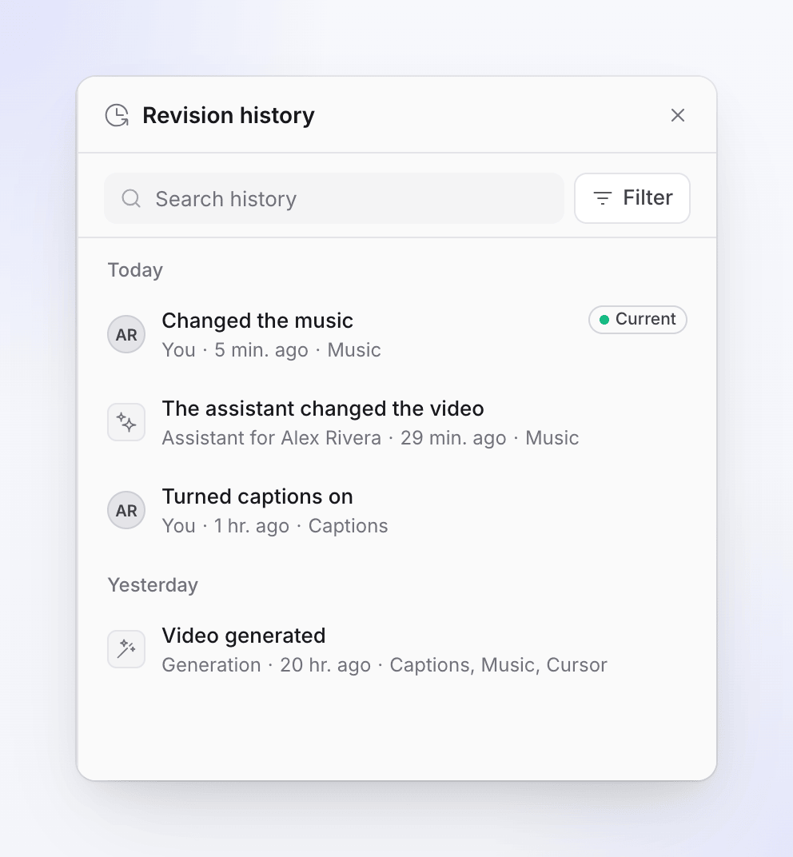
Task: Click the green dot in Current badge
Action: point(604,320)
